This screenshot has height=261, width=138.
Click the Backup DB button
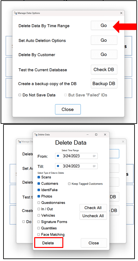104,83
